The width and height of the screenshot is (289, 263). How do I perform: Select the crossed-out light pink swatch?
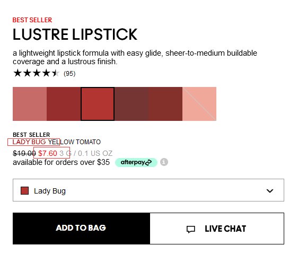pos(199,104)
